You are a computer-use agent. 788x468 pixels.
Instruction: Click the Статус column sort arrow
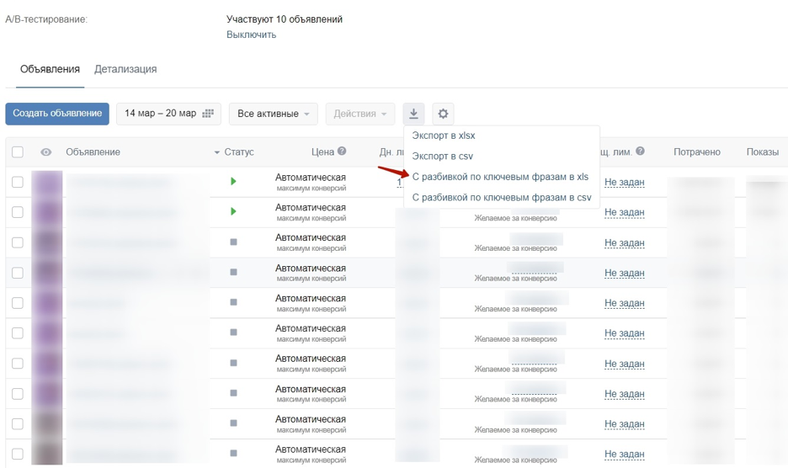(217, 152)
